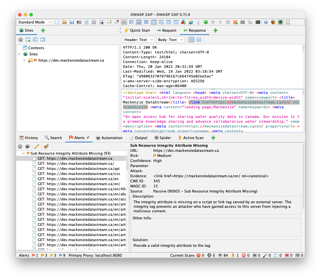Open the Automation tab
The height and width of the screenshot is (279, 321).
pos(109,138)
